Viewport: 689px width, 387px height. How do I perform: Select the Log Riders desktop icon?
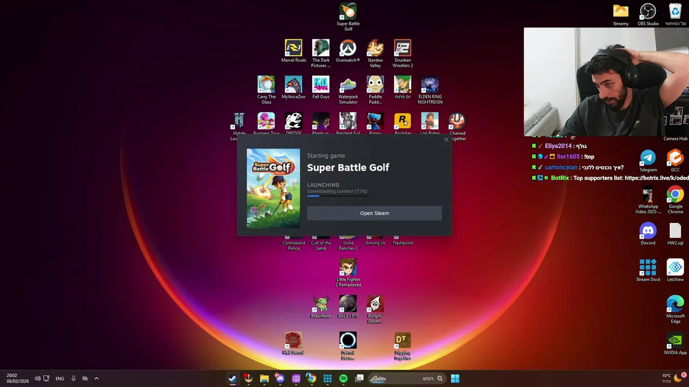(x=430, y=124)
